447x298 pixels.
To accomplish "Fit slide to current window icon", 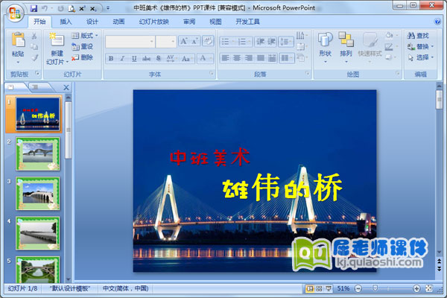I will 429,289.
